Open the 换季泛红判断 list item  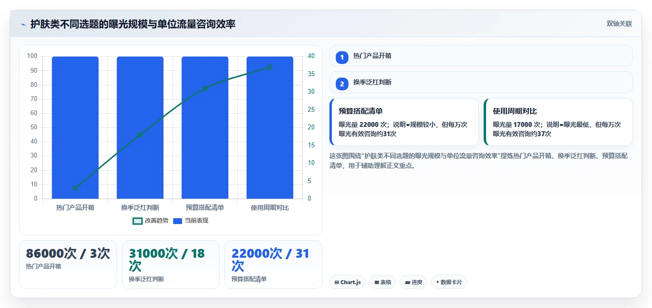point(481,82)
